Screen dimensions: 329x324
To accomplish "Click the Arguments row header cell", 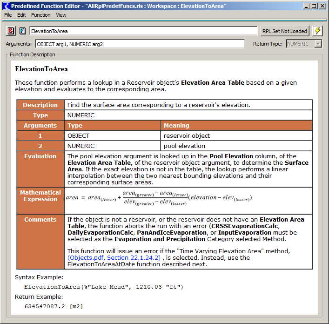I will click(x=40, y=126).
